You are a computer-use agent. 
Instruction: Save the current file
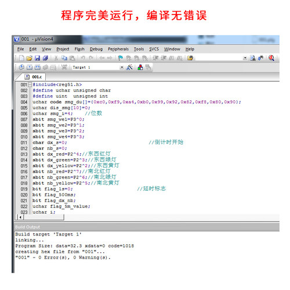click(37, 58)
